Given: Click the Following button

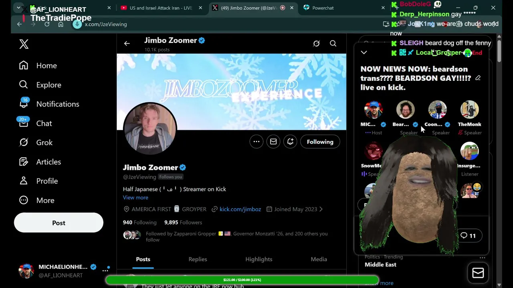Looking at the screenshot, I should pos(320,142).
